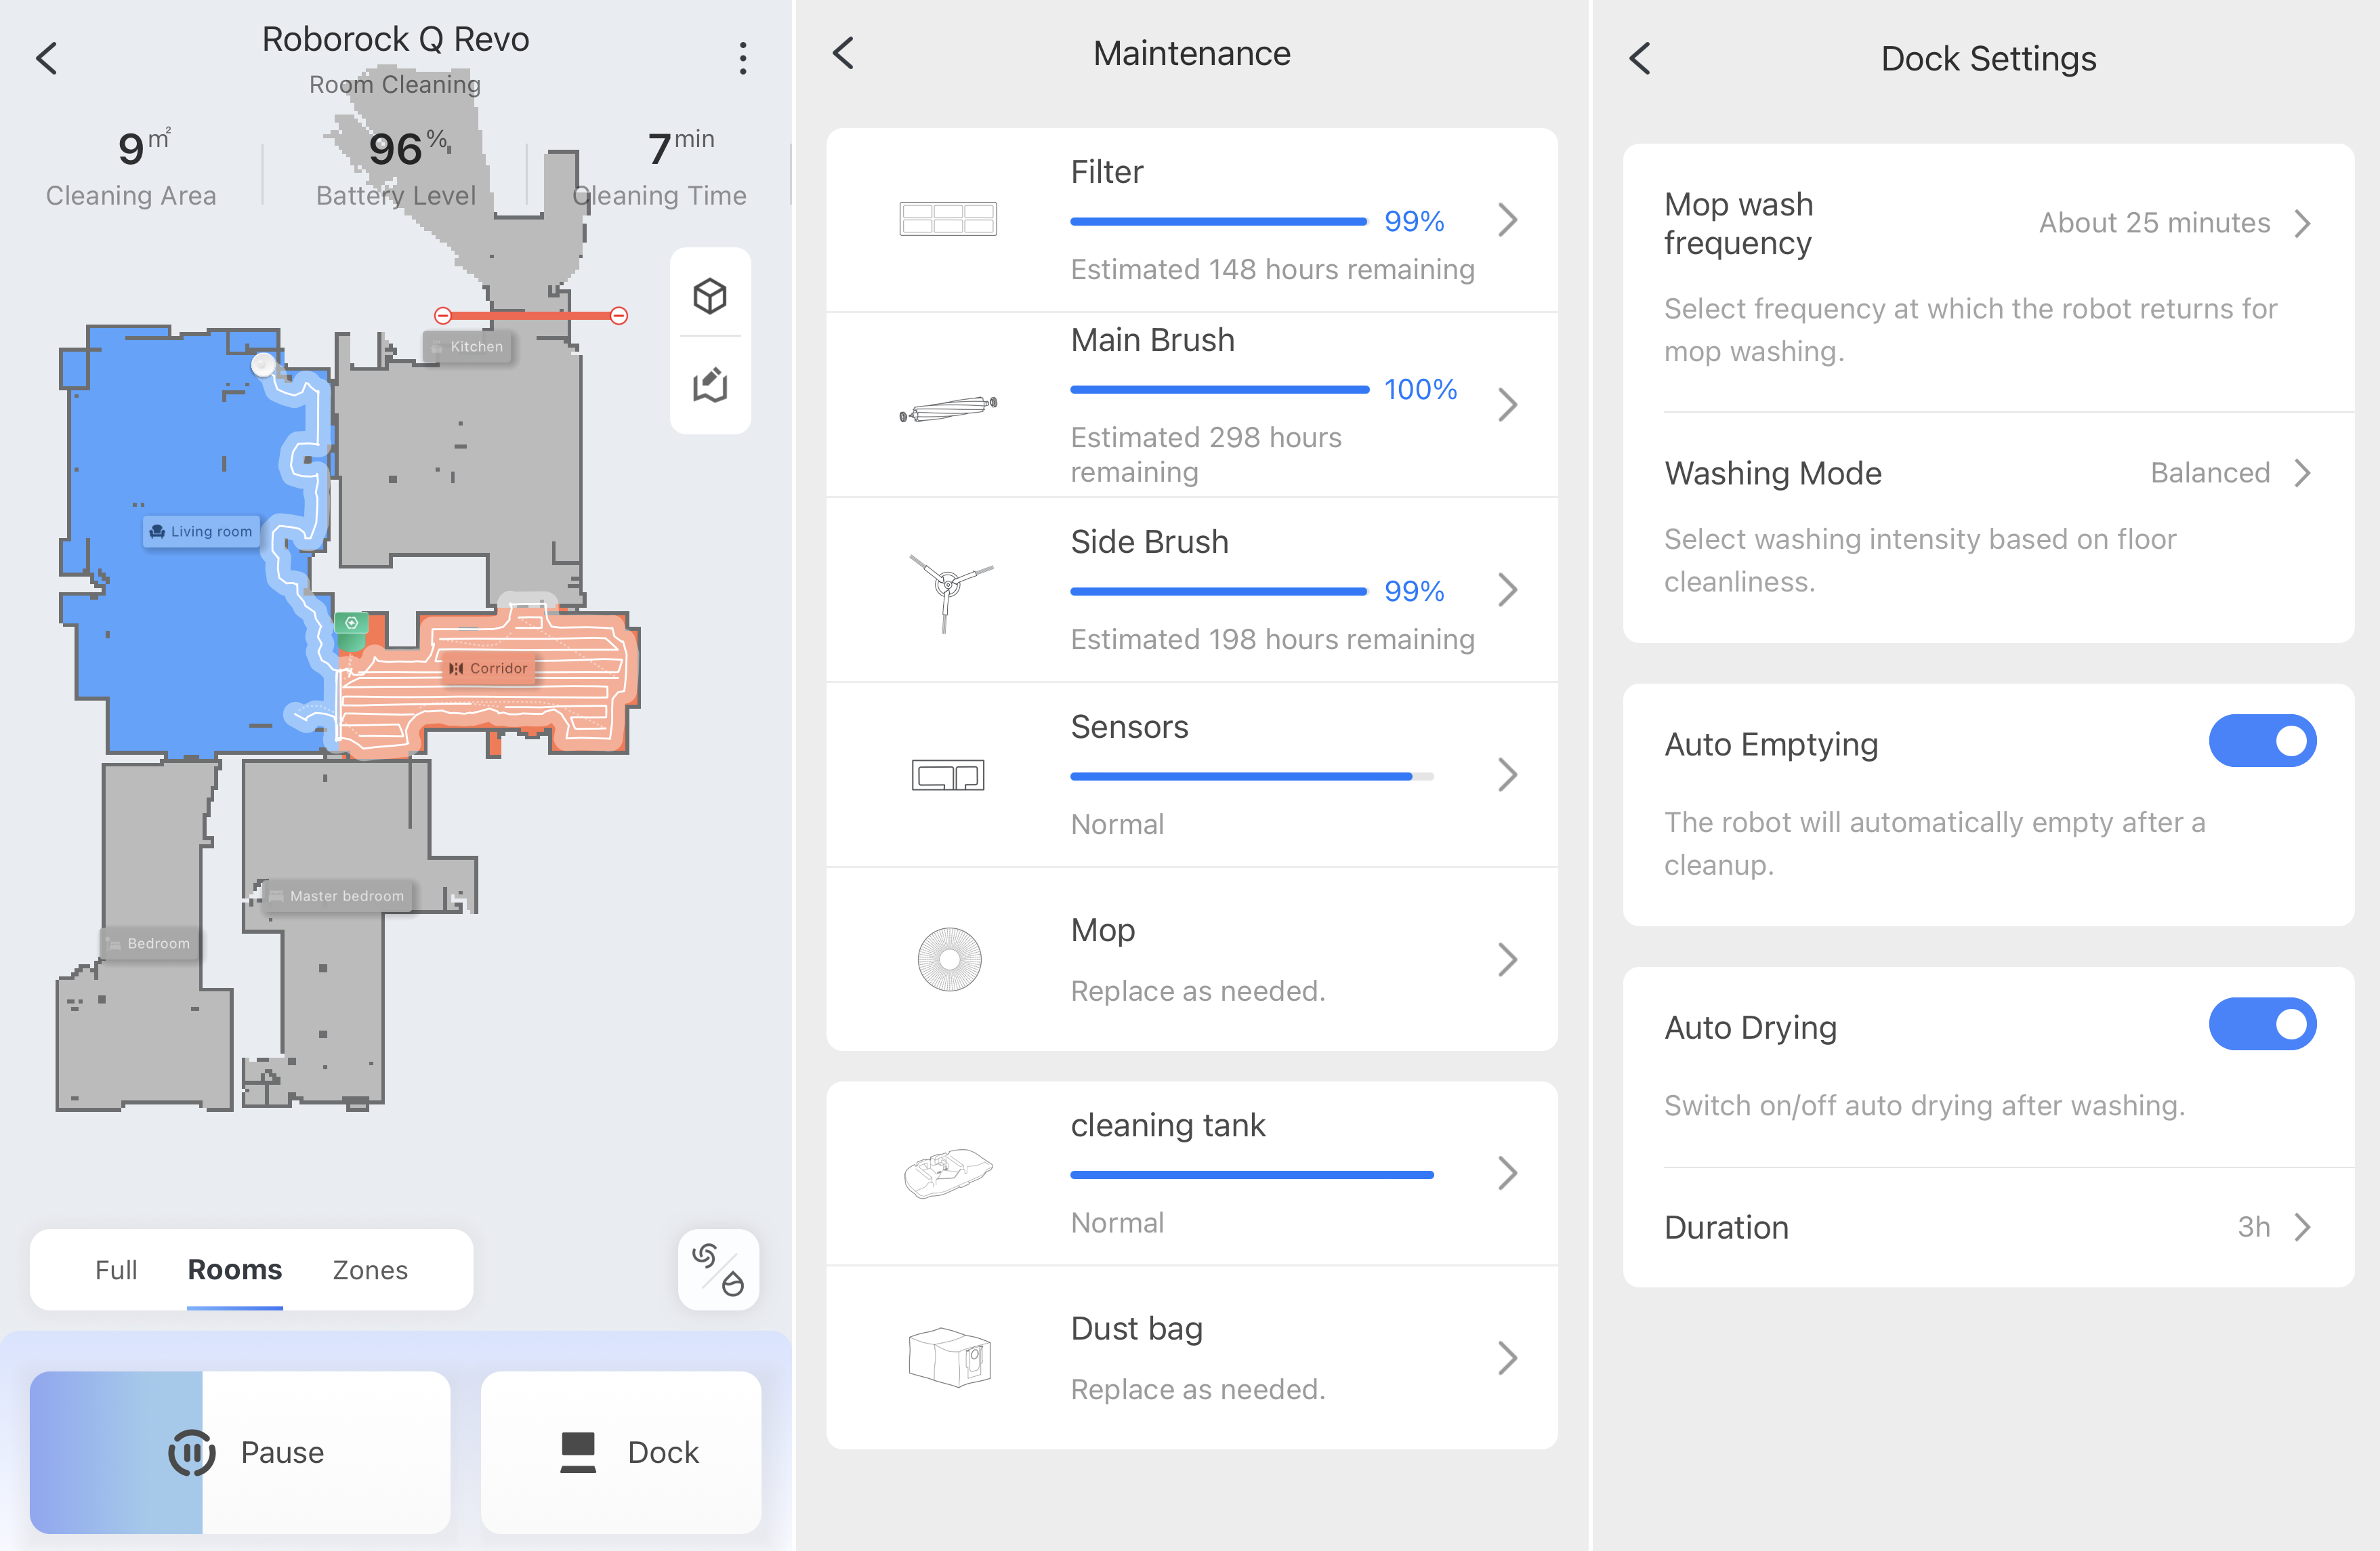
Task: Open vacuum and mop mode settings icon
Action: click(718, 1270)
